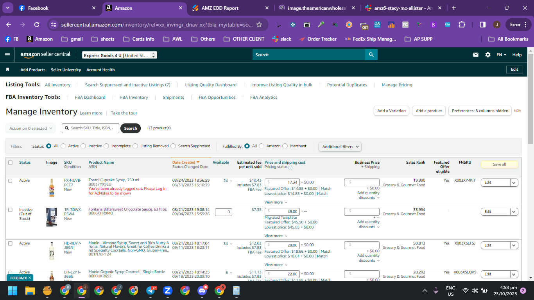Switch to the amz6-stacy-mc-allister tab
The image size is (534, 300).
coord(403,8)
